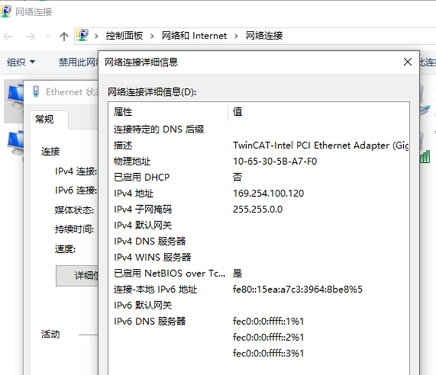Select the IPv6 默认网关 row
This screenshot has width=436, height=375.
point(259,306)
